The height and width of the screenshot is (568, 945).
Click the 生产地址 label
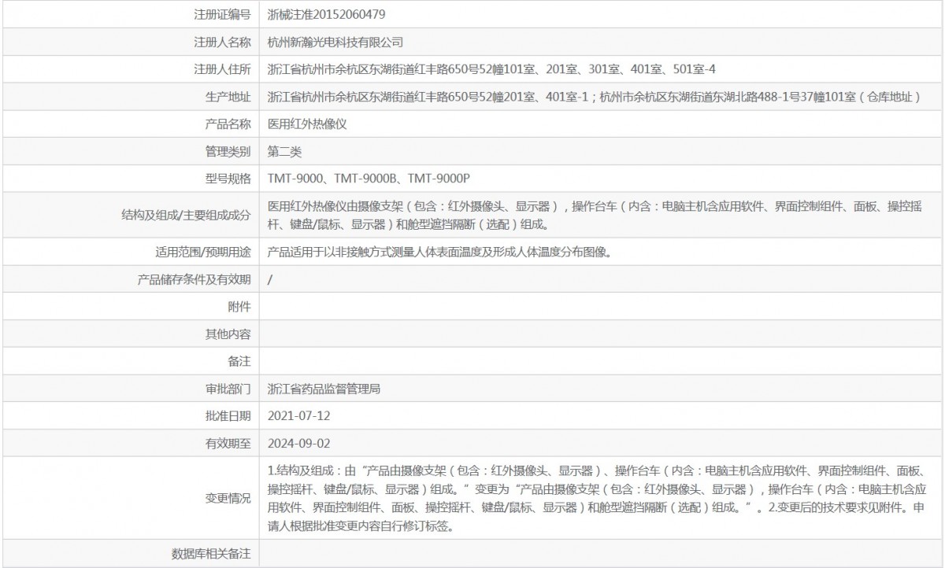point(228,98)
